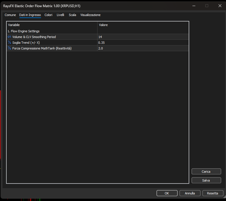This screenshot has height=201, width=226.
Task: Click the Annulla button
Action: 190,193
